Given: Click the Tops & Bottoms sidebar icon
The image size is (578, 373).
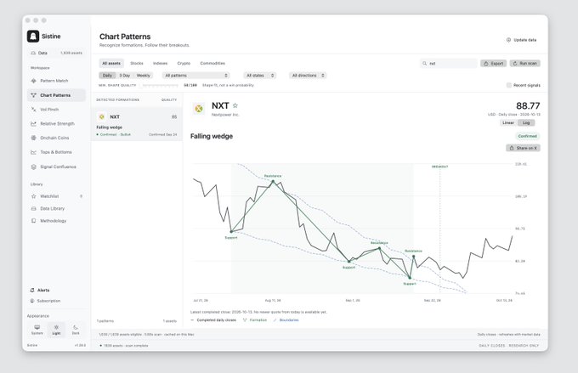Looking at the screenshot, I should 33,152.
